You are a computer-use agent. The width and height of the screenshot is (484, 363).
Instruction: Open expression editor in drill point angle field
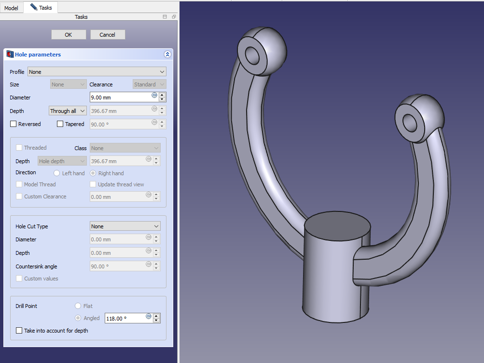(x=148, y=316)
